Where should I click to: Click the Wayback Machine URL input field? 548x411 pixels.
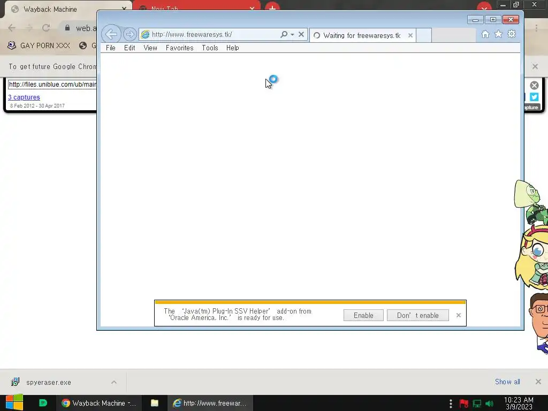pos(52,84)
